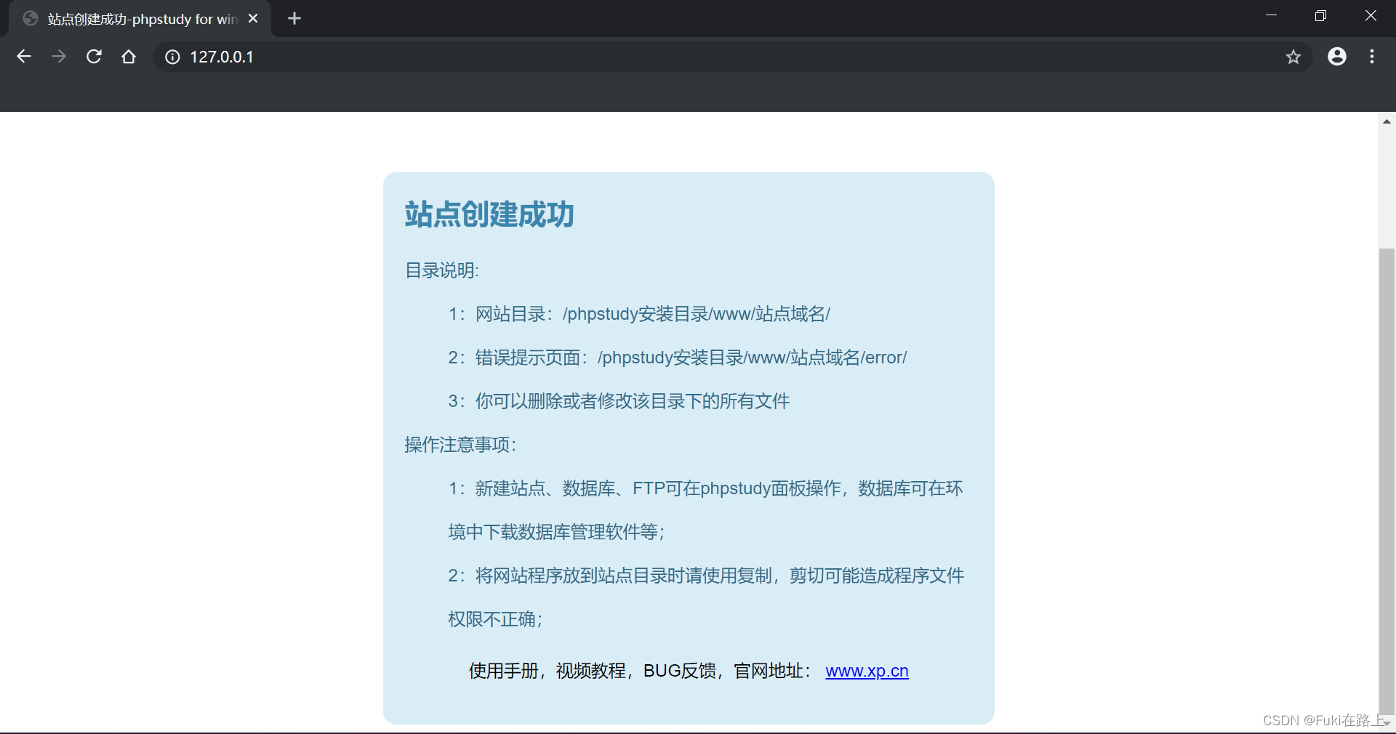Image resolution: width=1396 pixels, height=734 pixels.
Task: Bookmark this page with the star icon
Action: pos(1293,57)
